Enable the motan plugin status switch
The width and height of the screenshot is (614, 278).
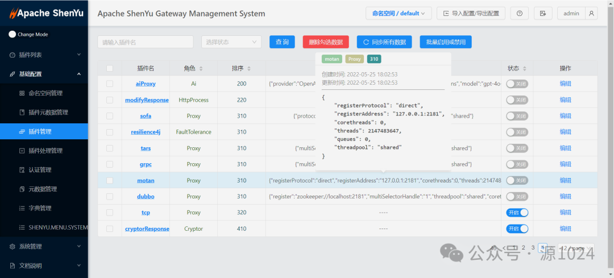[517, 181]
